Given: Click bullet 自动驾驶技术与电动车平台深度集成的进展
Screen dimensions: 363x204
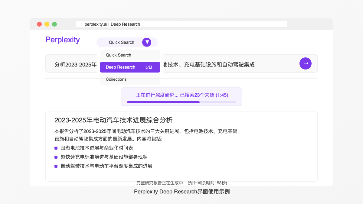Looking at the screenshot, I should (x=106, y=166).
